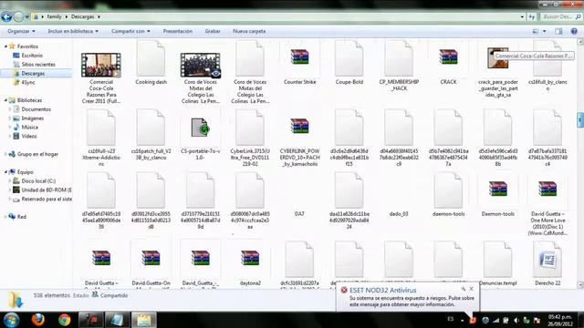Open Documentos library
The width and height of the screenshot is (584, 328).
[36, 109]
